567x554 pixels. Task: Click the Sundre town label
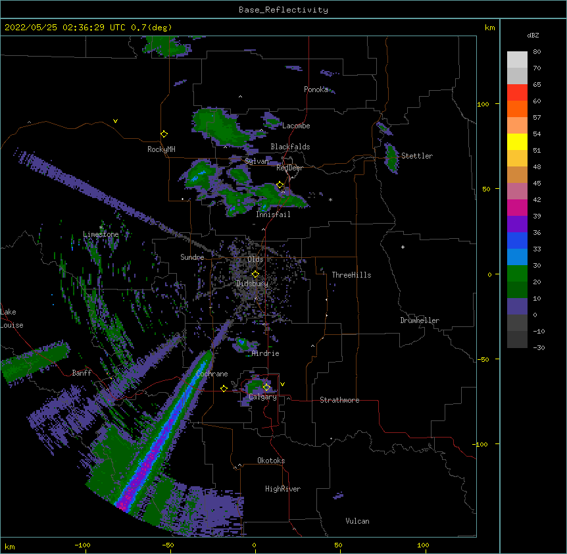192,257
